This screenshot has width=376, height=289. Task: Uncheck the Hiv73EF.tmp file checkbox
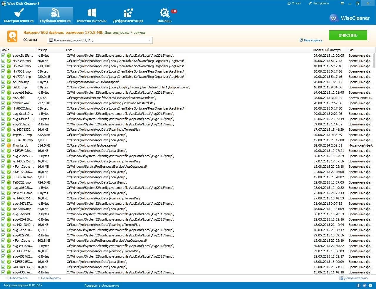pos(4,61)
